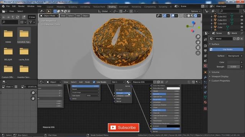Click World Color swatch field
The width and height of the screenshot is (245, 137).
234,62
